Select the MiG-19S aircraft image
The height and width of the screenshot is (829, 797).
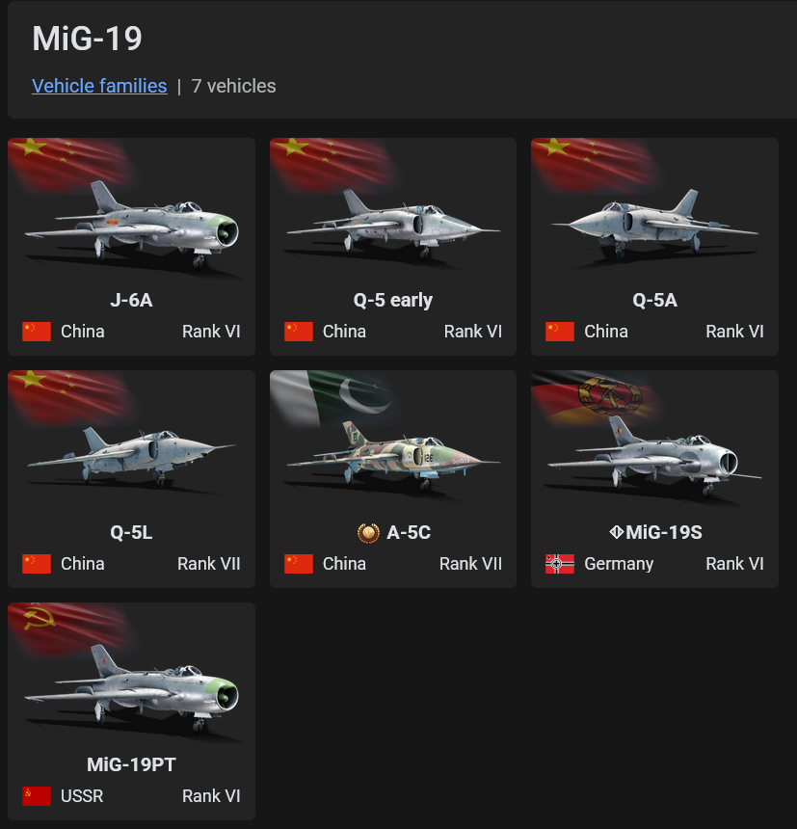654,456
